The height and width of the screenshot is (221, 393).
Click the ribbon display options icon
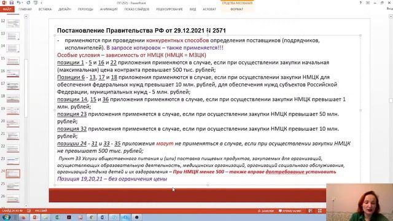[368, 2]
